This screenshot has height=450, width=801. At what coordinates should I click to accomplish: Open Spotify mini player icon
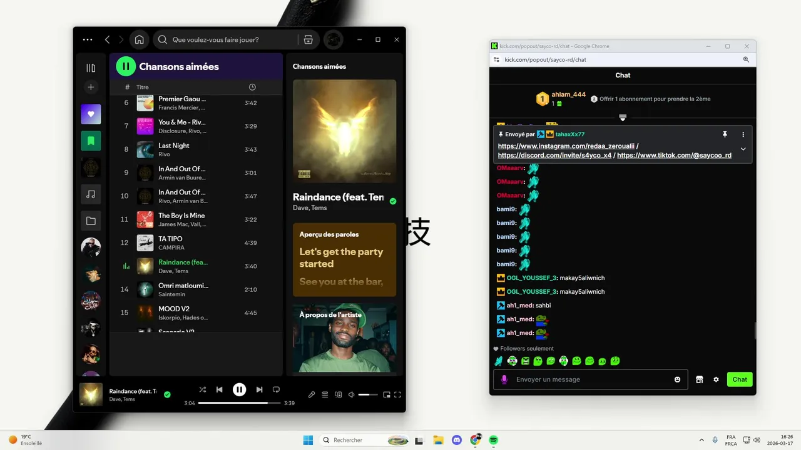tap(386, 394)
